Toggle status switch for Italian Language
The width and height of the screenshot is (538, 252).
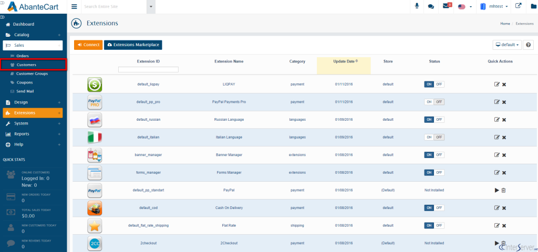pos(434,137)
